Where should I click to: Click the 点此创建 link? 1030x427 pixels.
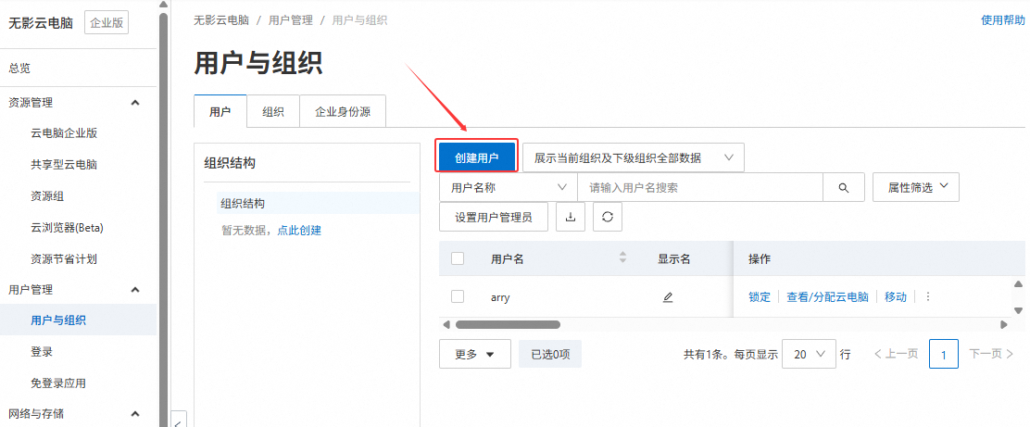[x=298, y=231]
